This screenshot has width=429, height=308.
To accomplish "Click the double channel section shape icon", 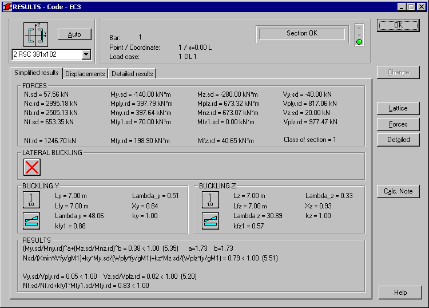I will click(35, 35).
